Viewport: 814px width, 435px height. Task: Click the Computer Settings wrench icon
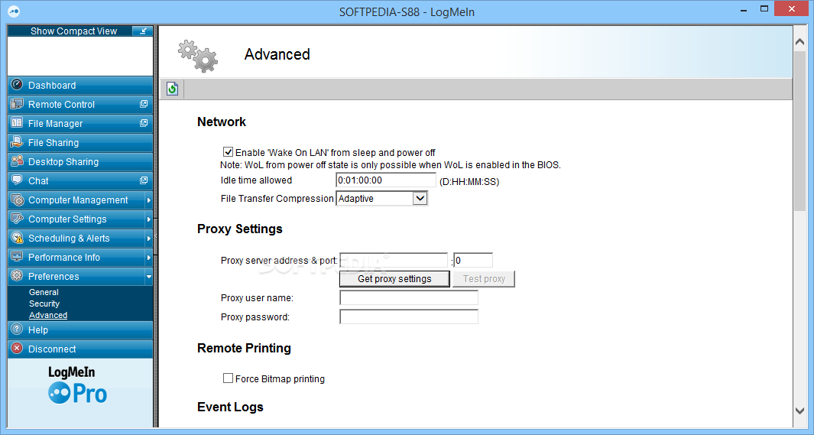17,219
